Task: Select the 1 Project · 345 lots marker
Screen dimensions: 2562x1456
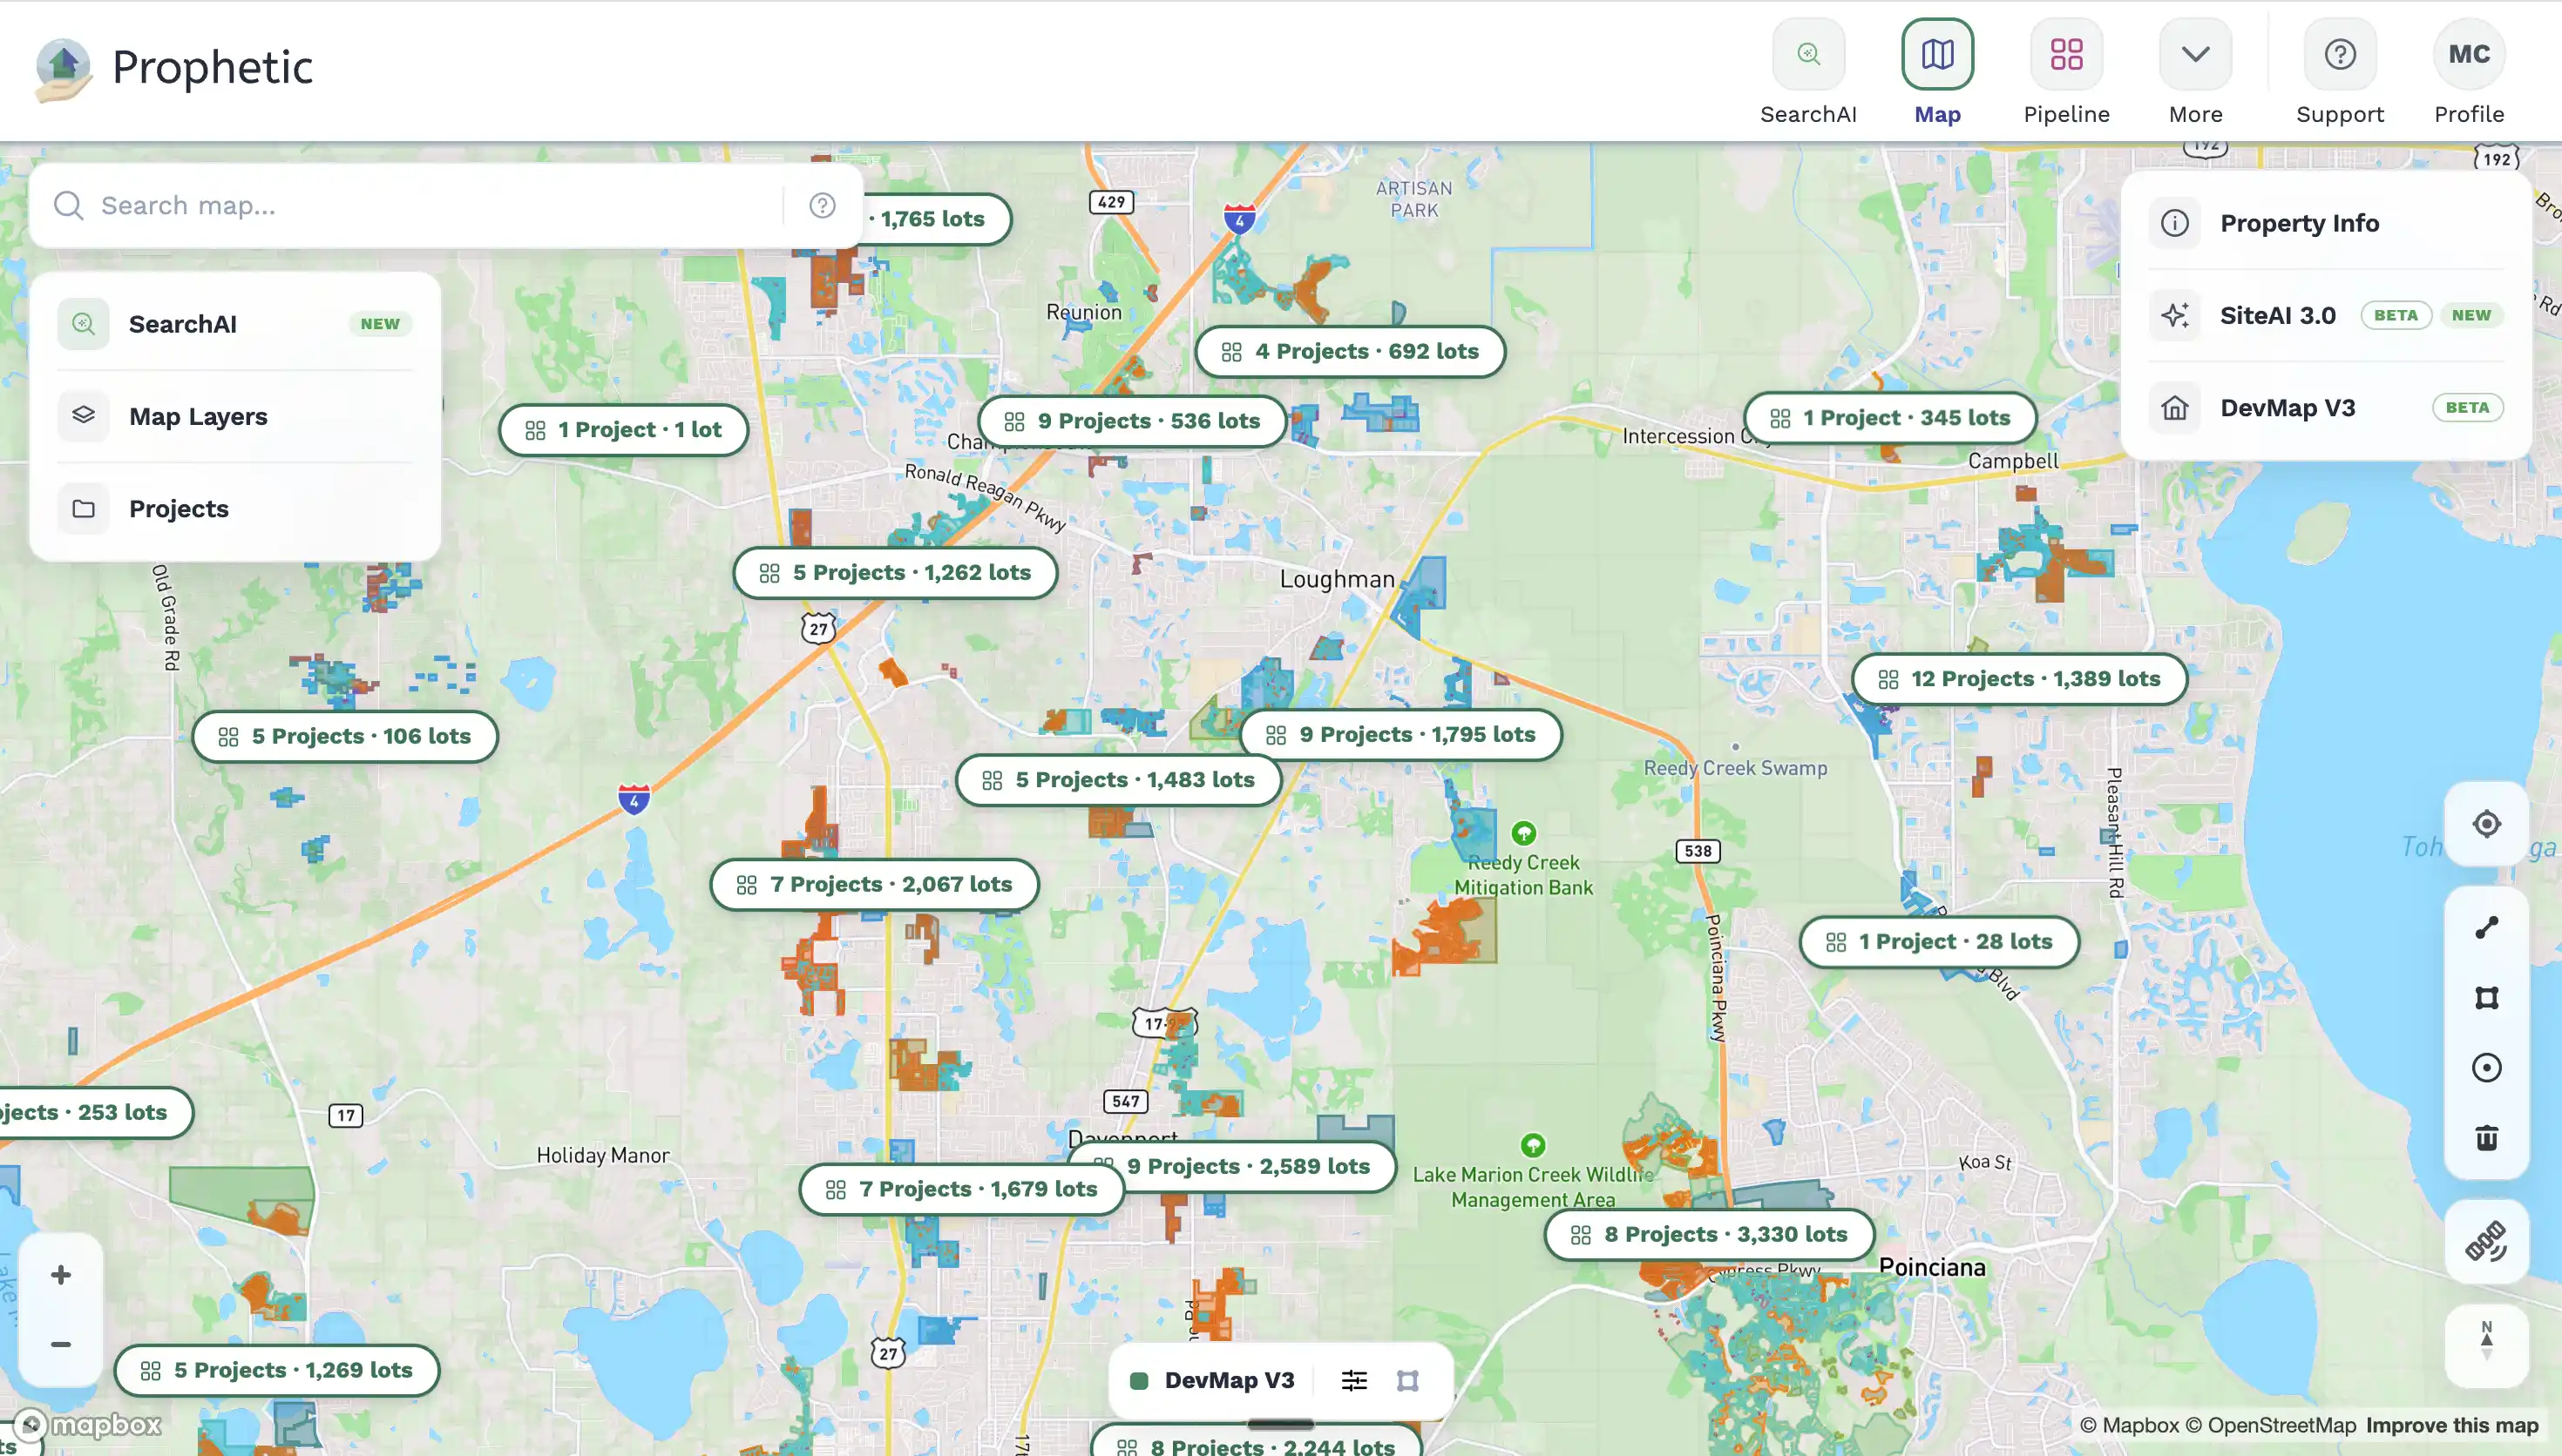Action: tap(1890, 418)
